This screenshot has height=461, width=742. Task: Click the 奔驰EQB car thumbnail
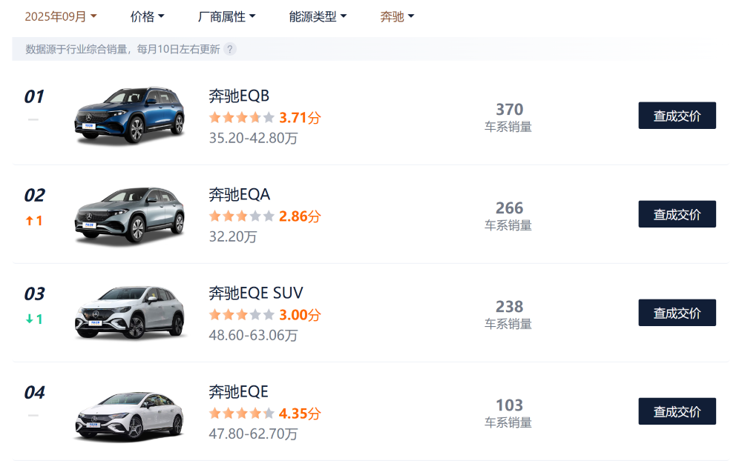tap(129, 116)
